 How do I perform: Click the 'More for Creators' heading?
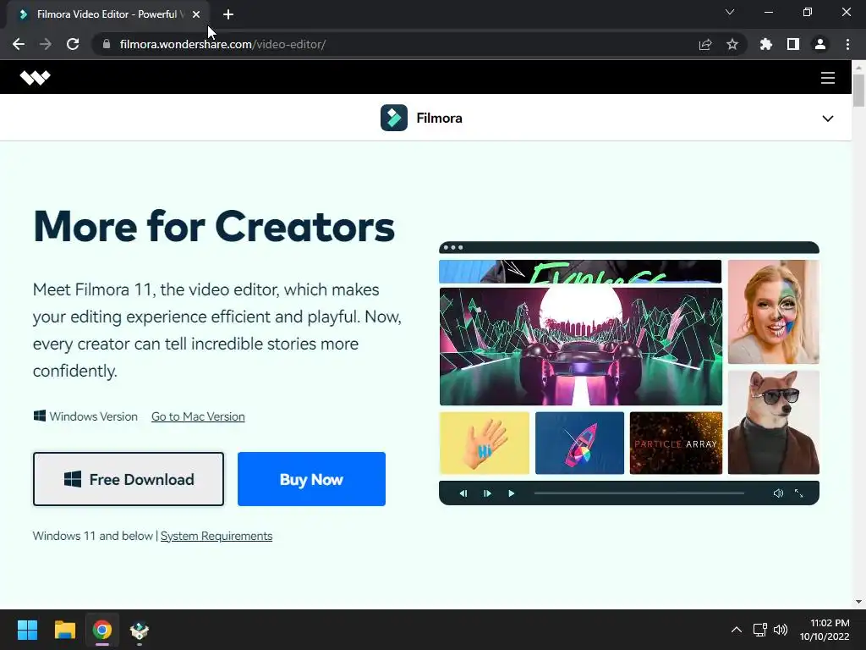pyautogui.click(x=214, y=226)
